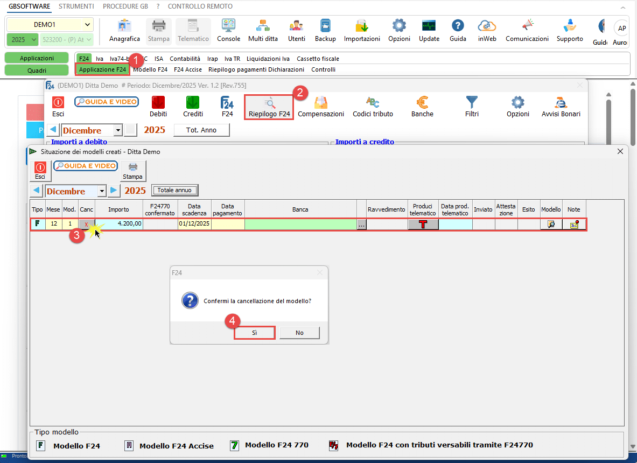Confirm deletion by clicking Sì
The height and width of the screenshot is (463, 637).
(x=255, y=333)
